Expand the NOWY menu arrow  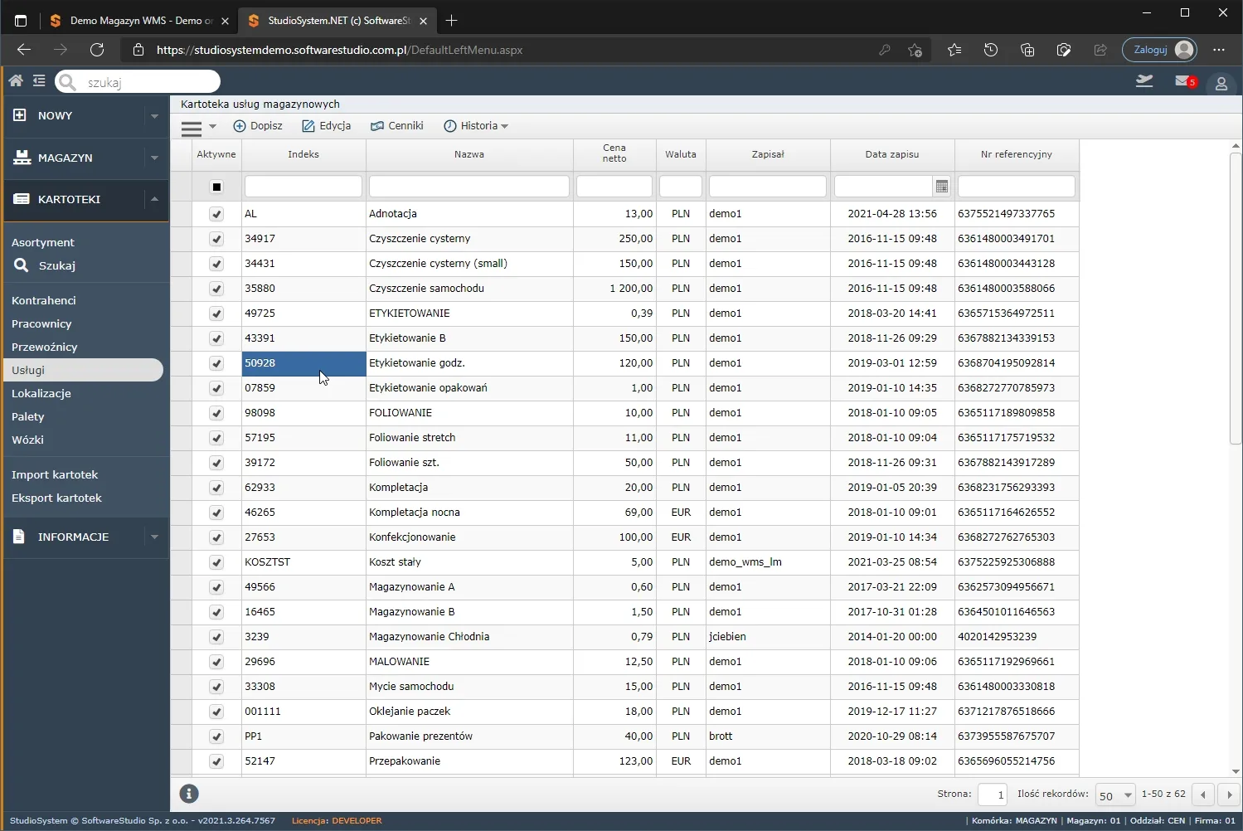154,116
